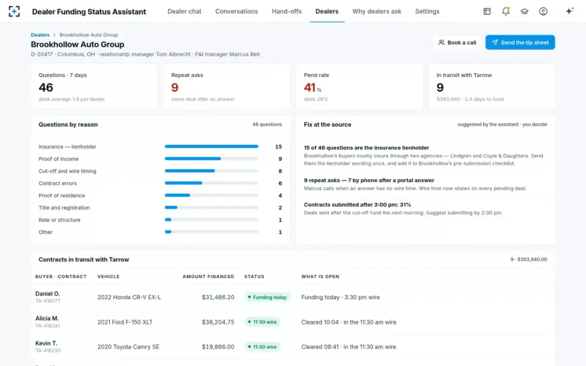Open the Settings tab
Viewport: 586px width, 366px height.
point(427,11)
